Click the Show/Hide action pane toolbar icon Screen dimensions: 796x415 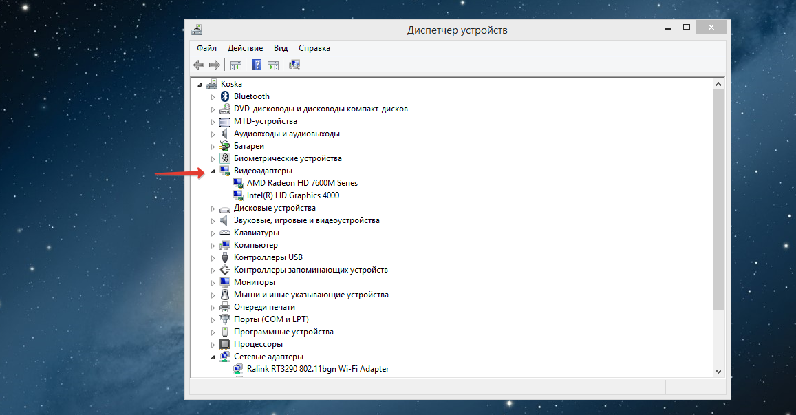[273, 65]
